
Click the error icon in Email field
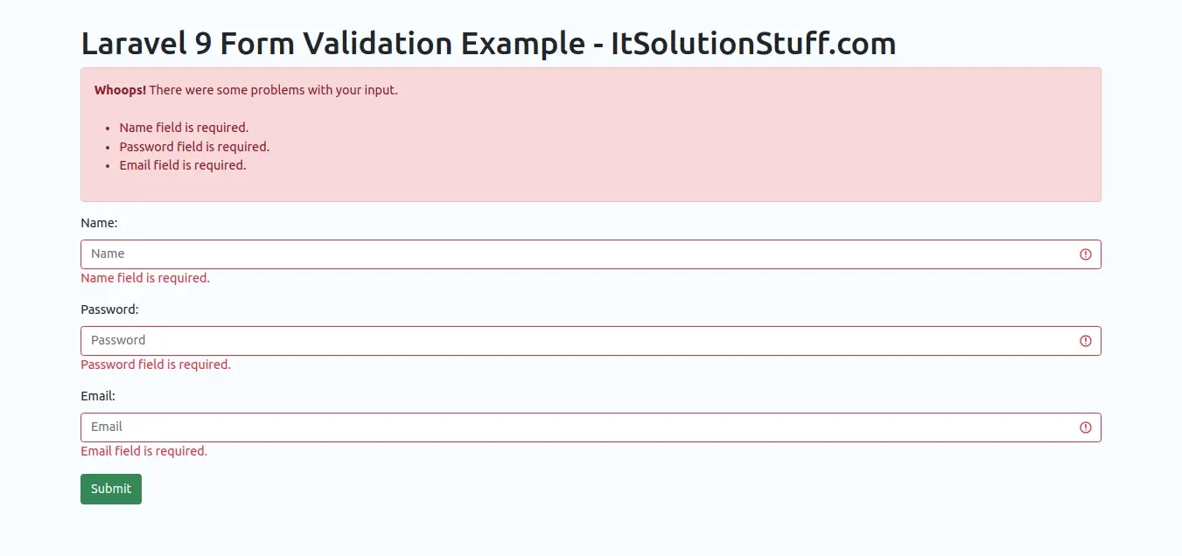click(x=1086, y=427)
